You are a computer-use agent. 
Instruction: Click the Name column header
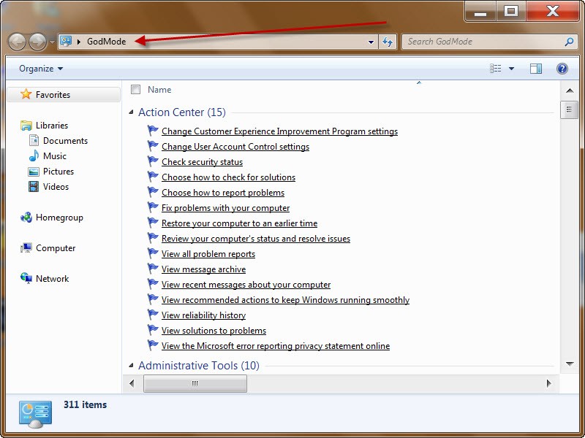[159, 90]
